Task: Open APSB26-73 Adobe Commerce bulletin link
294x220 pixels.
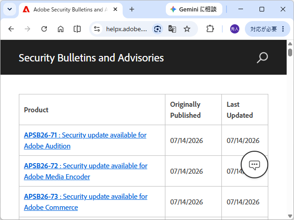Action: 86,202
